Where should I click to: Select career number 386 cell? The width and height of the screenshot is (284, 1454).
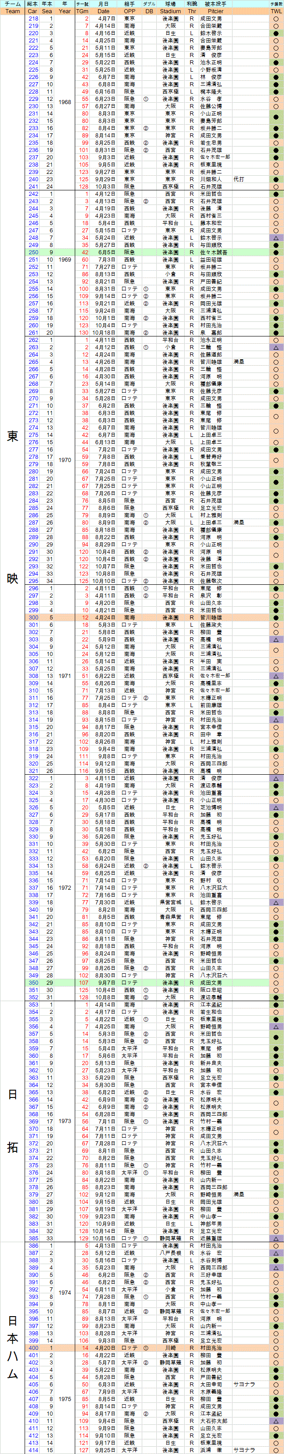(x=33, y=1245)
